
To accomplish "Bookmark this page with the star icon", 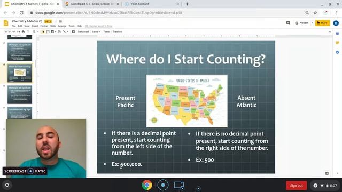I will click(315, 13).
